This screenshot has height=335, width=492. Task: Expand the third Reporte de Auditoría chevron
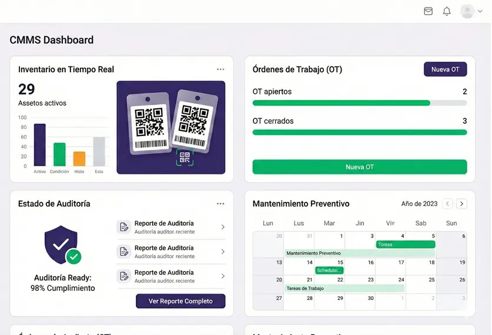tap(223, 276)
